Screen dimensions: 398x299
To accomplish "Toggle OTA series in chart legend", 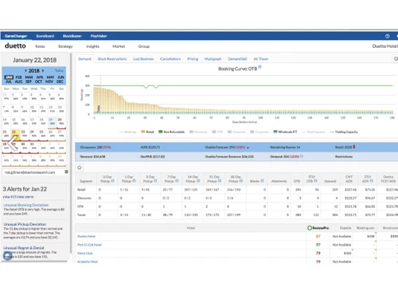I will 217,132.
